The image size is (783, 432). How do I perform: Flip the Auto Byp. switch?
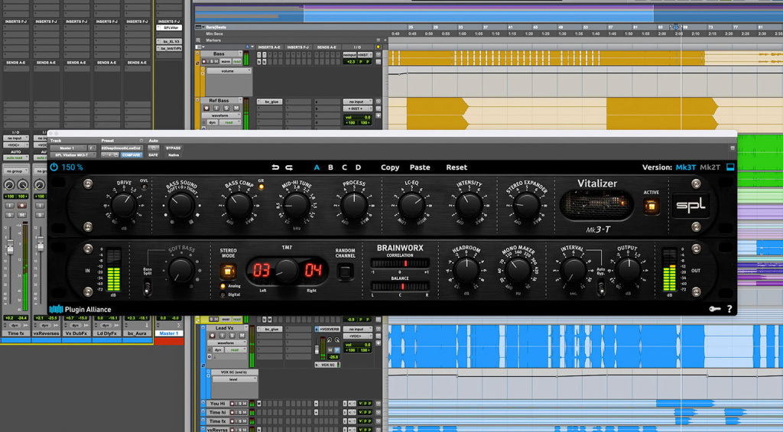(x=601, y=287)
